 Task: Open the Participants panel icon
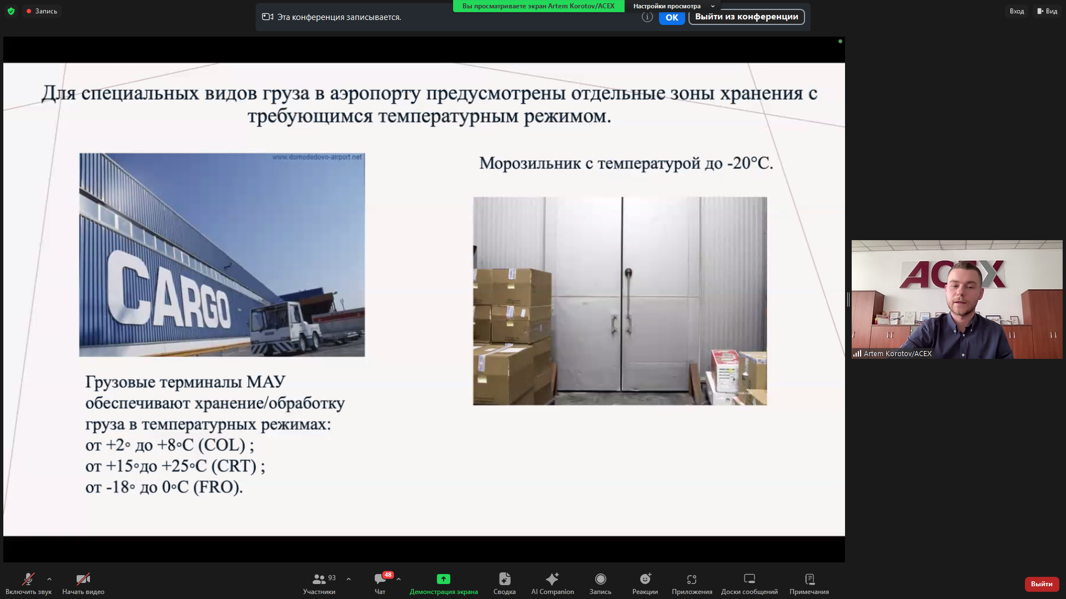(319, 579)
